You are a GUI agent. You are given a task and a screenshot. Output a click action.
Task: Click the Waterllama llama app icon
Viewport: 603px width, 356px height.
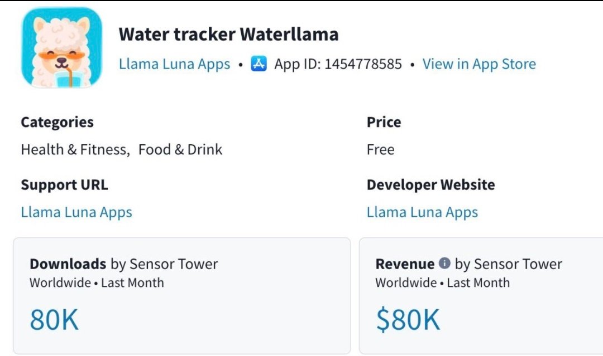[x=62, y=47]
